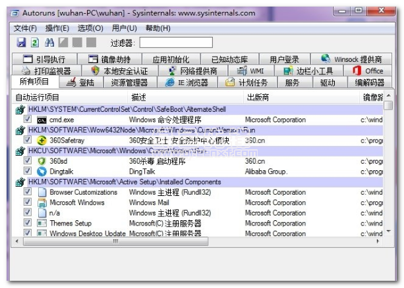Select the 所有项目 tab
Viewport: 404px width, 288px height.
point(34,82)
